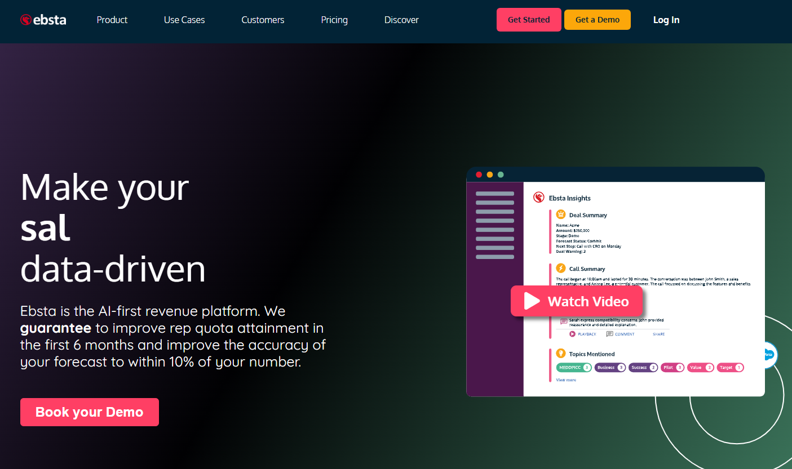Click the Ebsta logo in the header
This screenshot has width=792, height=469.
point(43,20)
